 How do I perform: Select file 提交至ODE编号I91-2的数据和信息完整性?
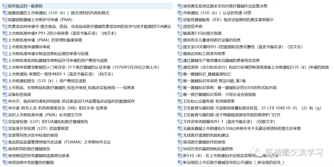243,47
